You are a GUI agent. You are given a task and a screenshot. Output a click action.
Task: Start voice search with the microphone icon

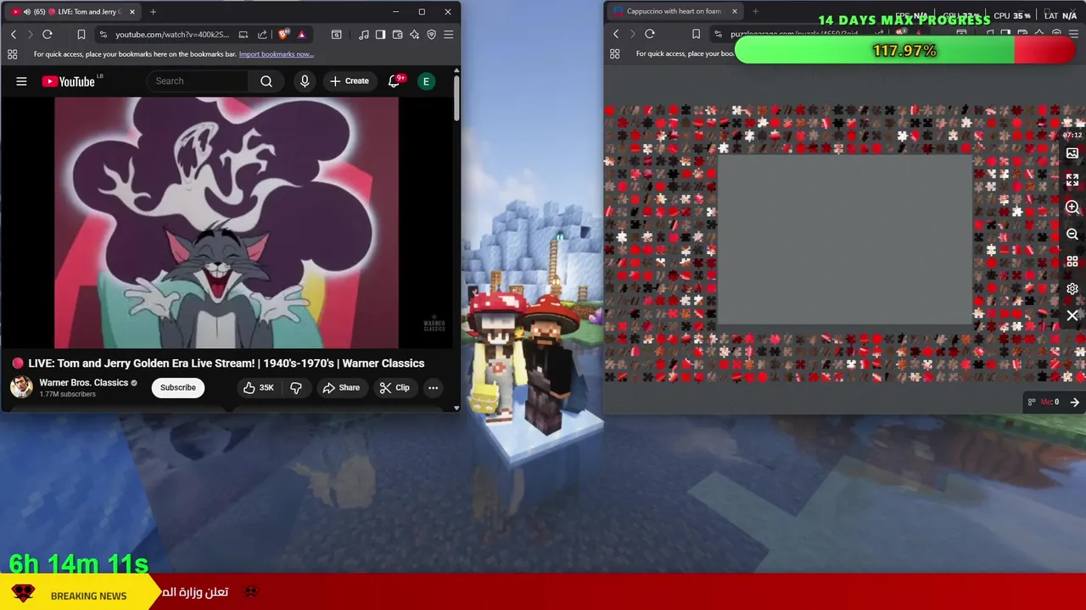point(305,81)
